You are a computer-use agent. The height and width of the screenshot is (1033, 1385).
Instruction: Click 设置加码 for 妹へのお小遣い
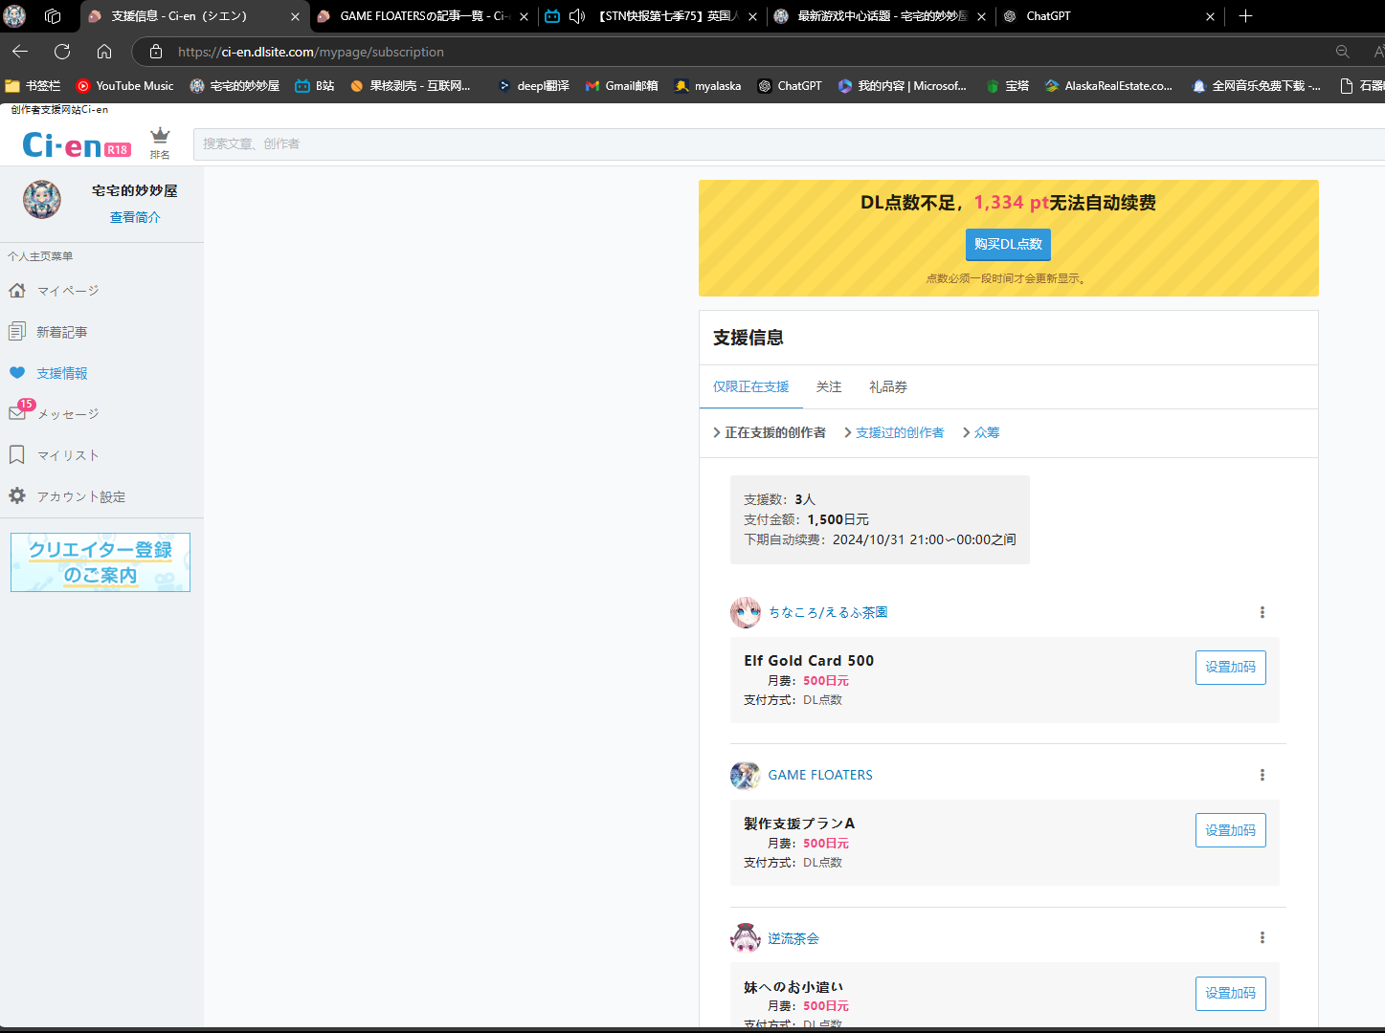[x=1230, y=993]
